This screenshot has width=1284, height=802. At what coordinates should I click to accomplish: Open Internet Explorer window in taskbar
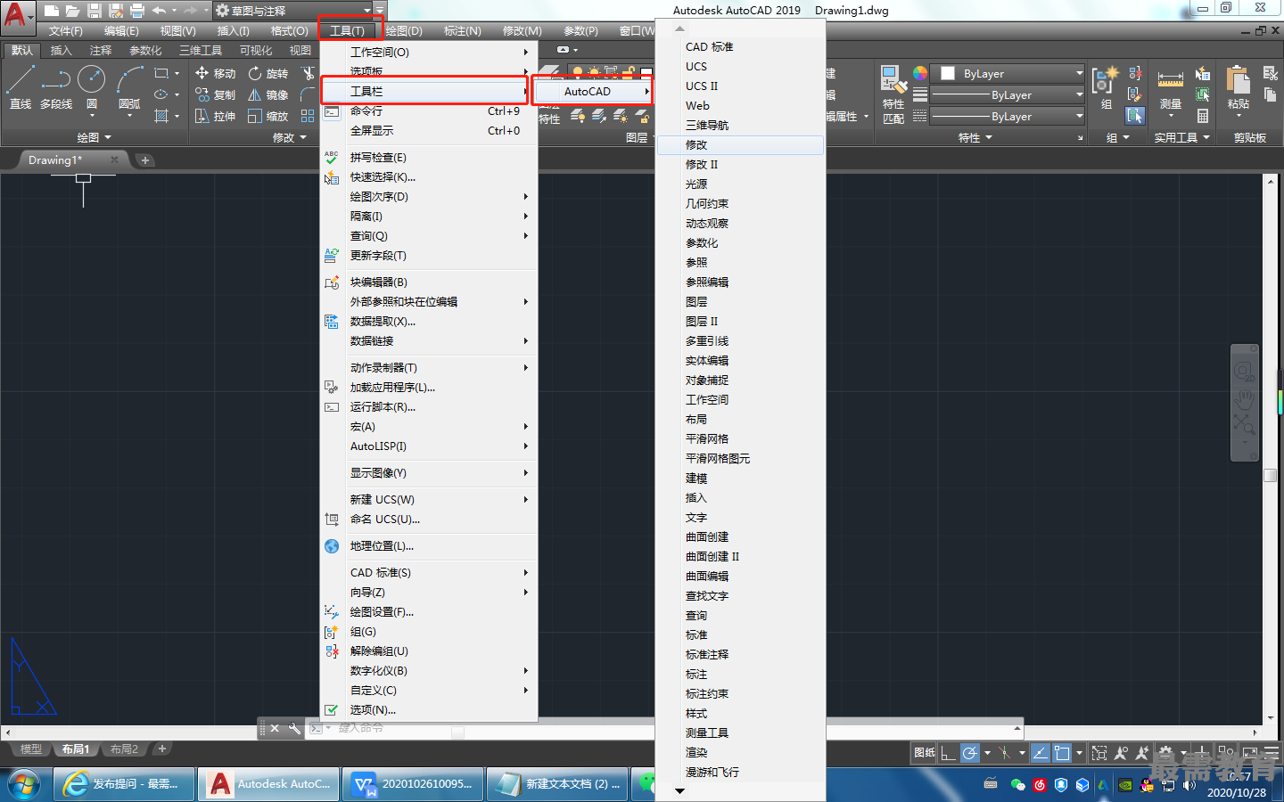pyautogui.click(x=124, y=784)
